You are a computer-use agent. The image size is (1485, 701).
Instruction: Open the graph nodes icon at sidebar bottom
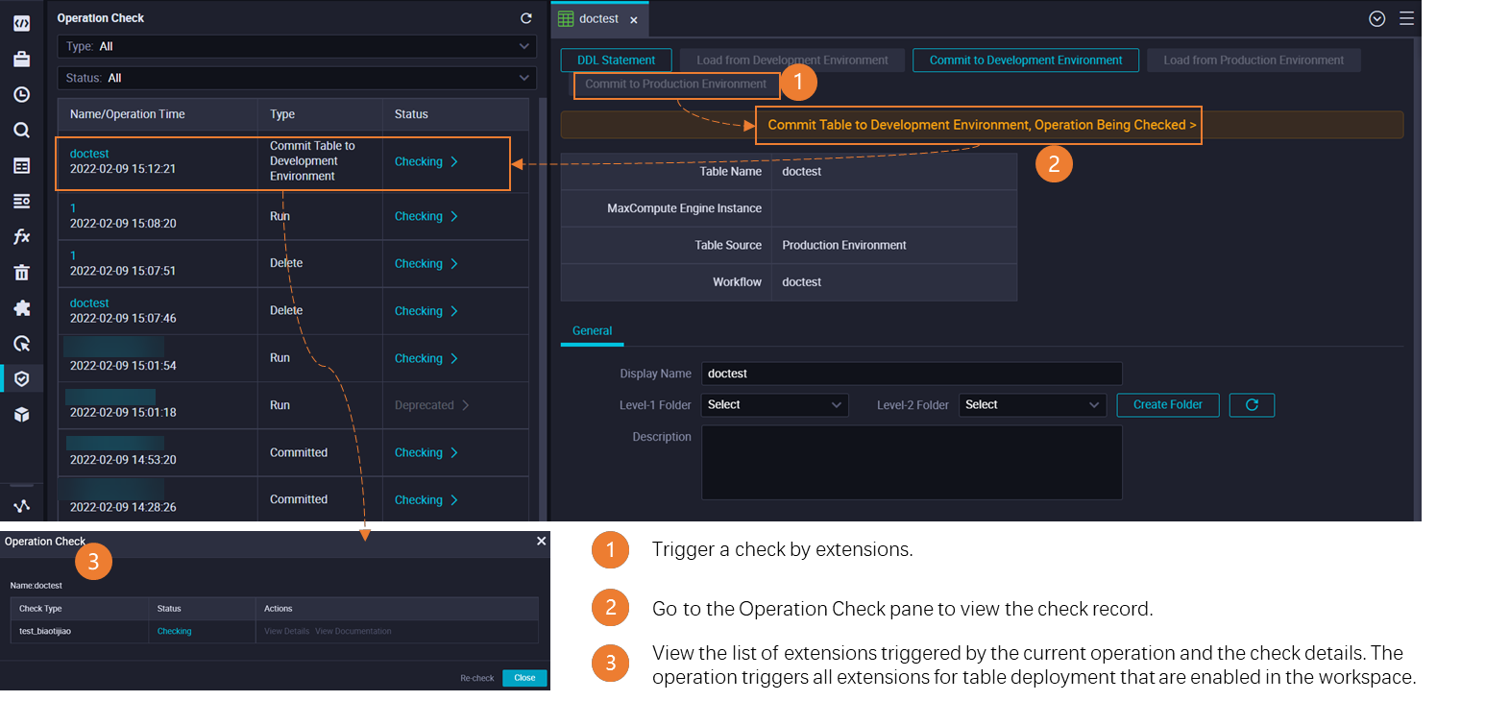21,506
